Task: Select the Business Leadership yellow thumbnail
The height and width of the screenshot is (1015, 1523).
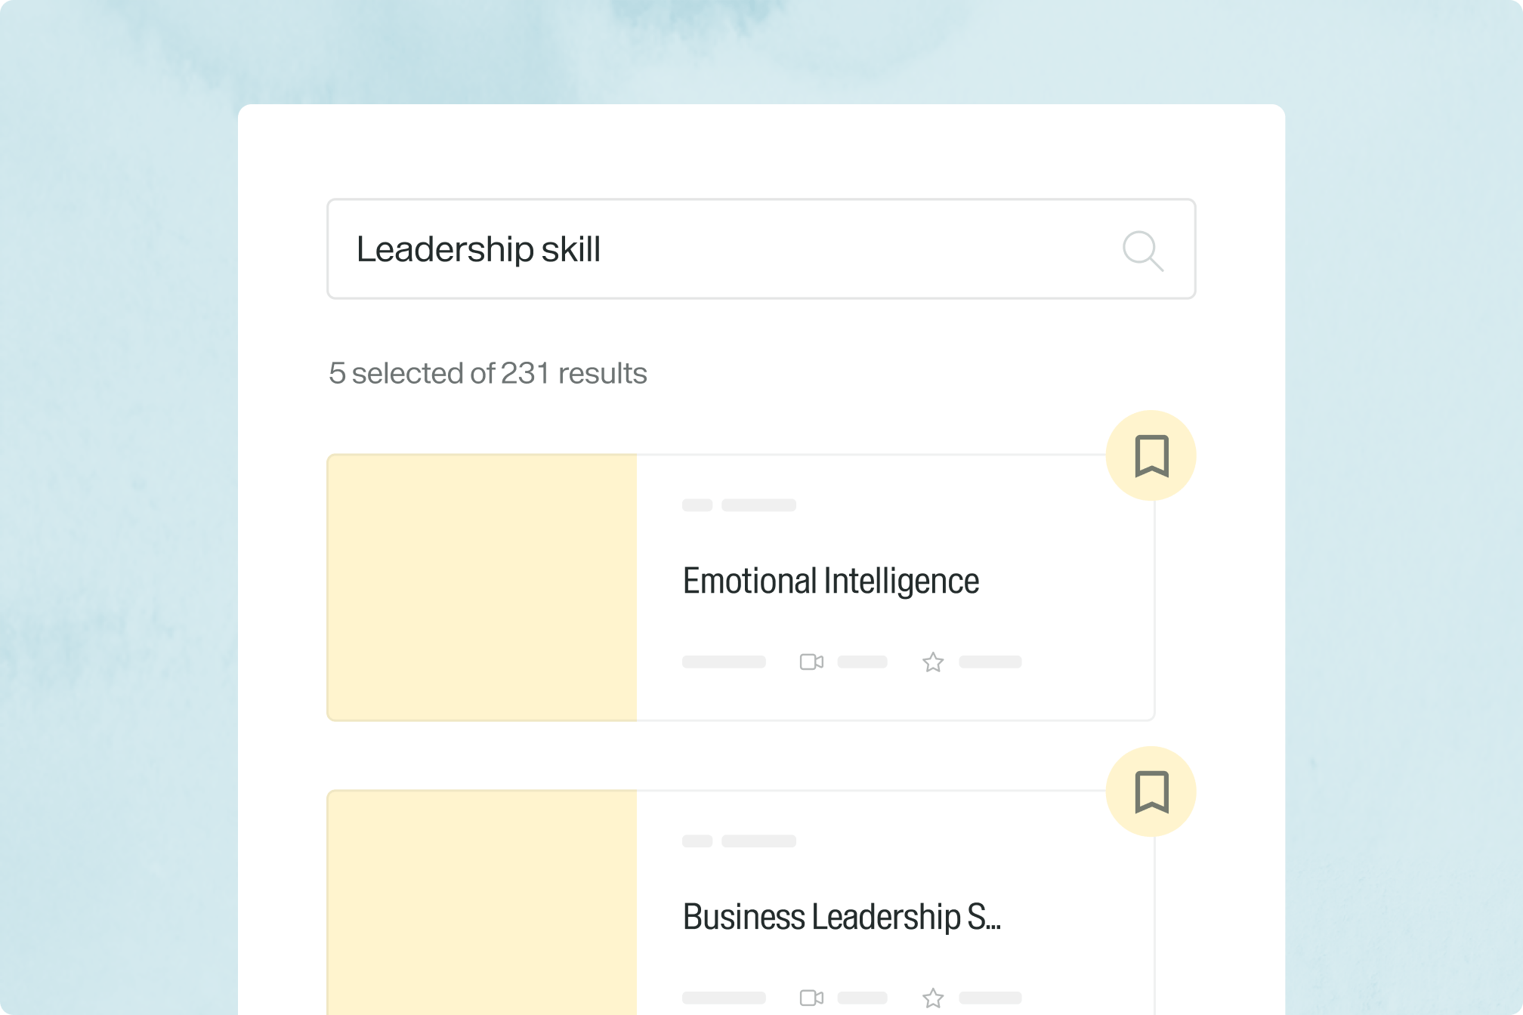Action: [482, 902]
